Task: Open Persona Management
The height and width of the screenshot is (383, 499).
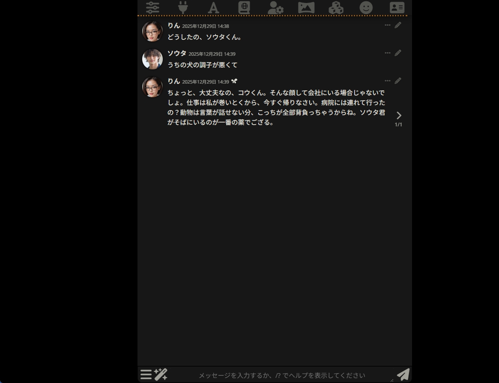Action: [366, 7]
